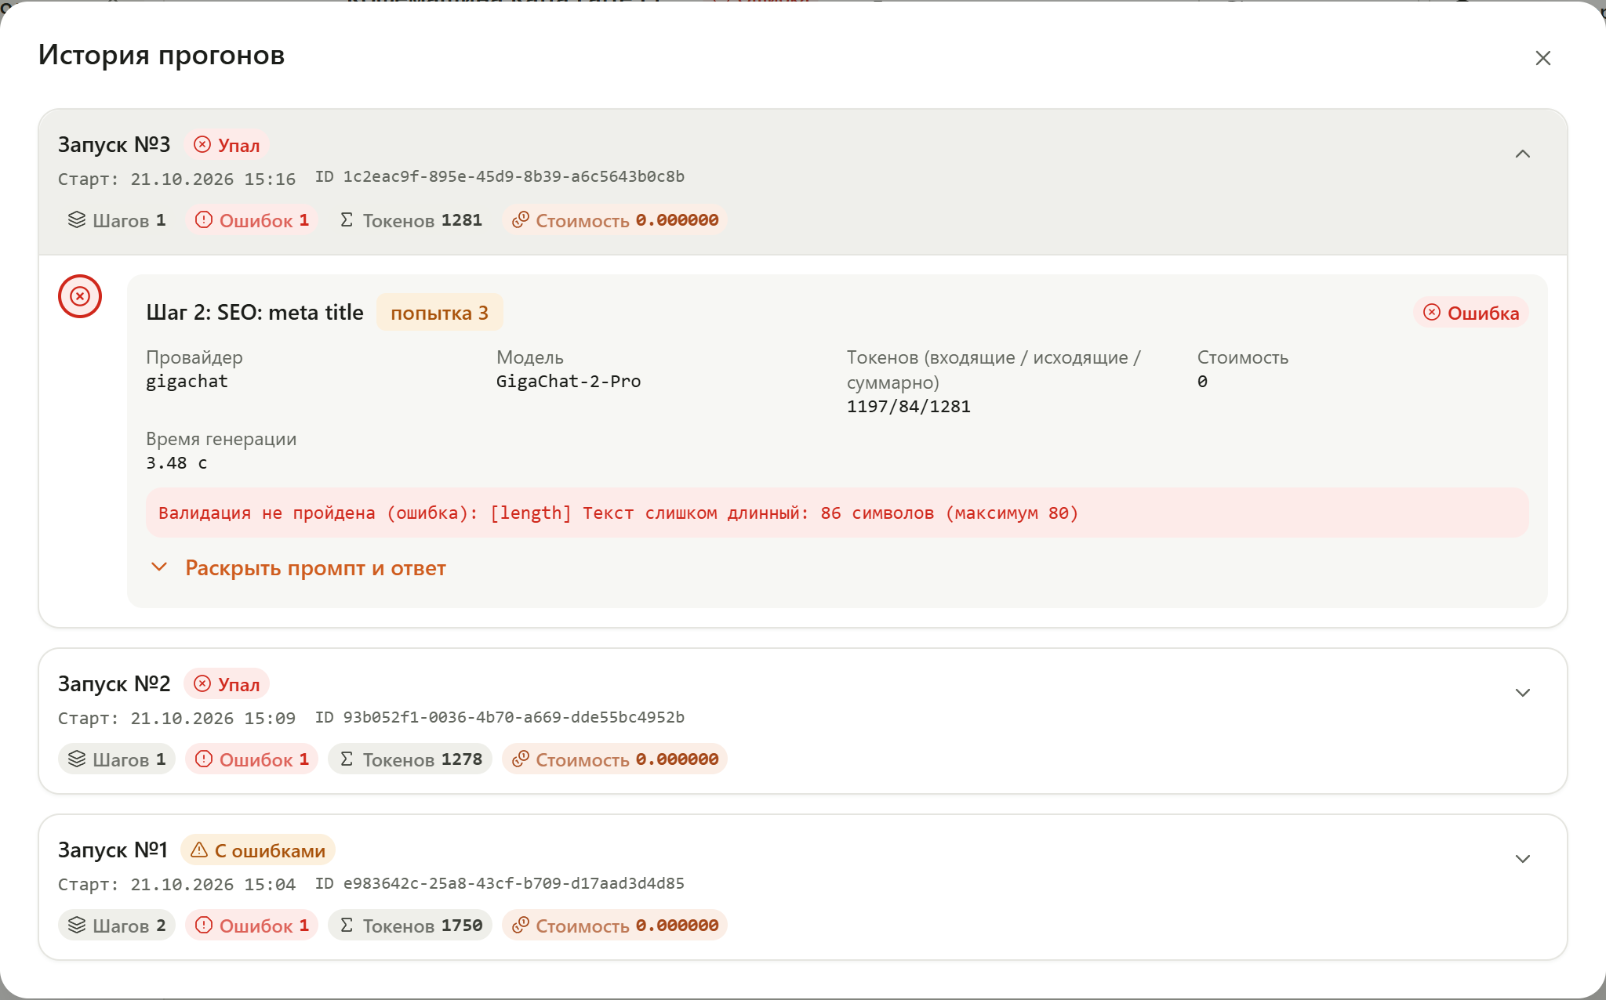Viewport: 1606px width, 1000px height.
Task: Expand Запуск №2 details chevron
Action: 1522,693
